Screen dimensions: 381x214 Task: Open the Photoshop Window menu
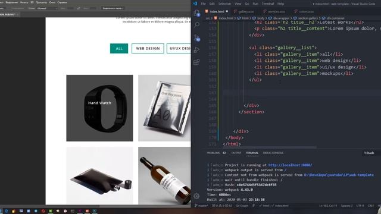52,2
